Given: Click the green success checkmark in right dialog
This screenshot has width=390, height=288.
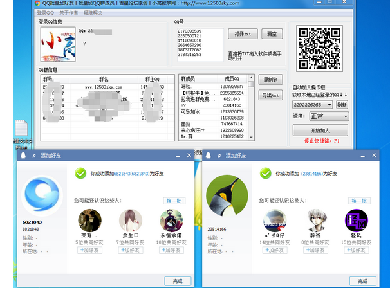Looking at the screenshot, I should pos(265,174).
